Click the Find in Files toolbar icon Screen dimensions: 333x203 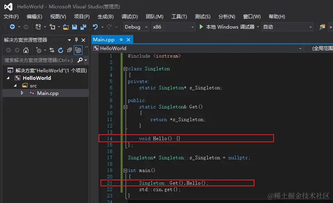click(x=322, y=27)
